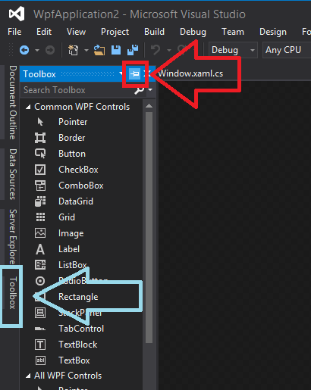
Task: Select the Pointer tool icon
Action: point(40,122)
